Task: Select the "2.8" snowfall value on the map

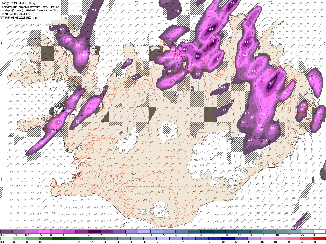Action: tap(211, 29)
